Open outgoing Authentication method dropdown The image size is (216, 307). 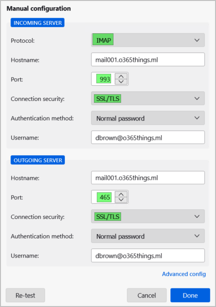[148, 236]
